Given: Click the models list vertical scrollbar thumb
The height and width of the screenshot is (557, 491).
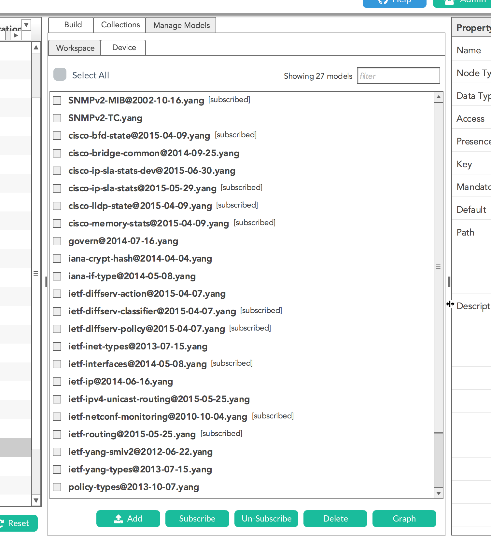Looking at the screenshot, I should pos(439,267).
